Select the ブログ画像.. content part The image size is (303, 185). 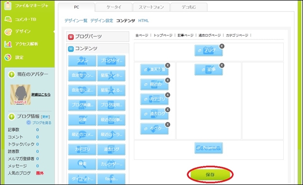82,105
